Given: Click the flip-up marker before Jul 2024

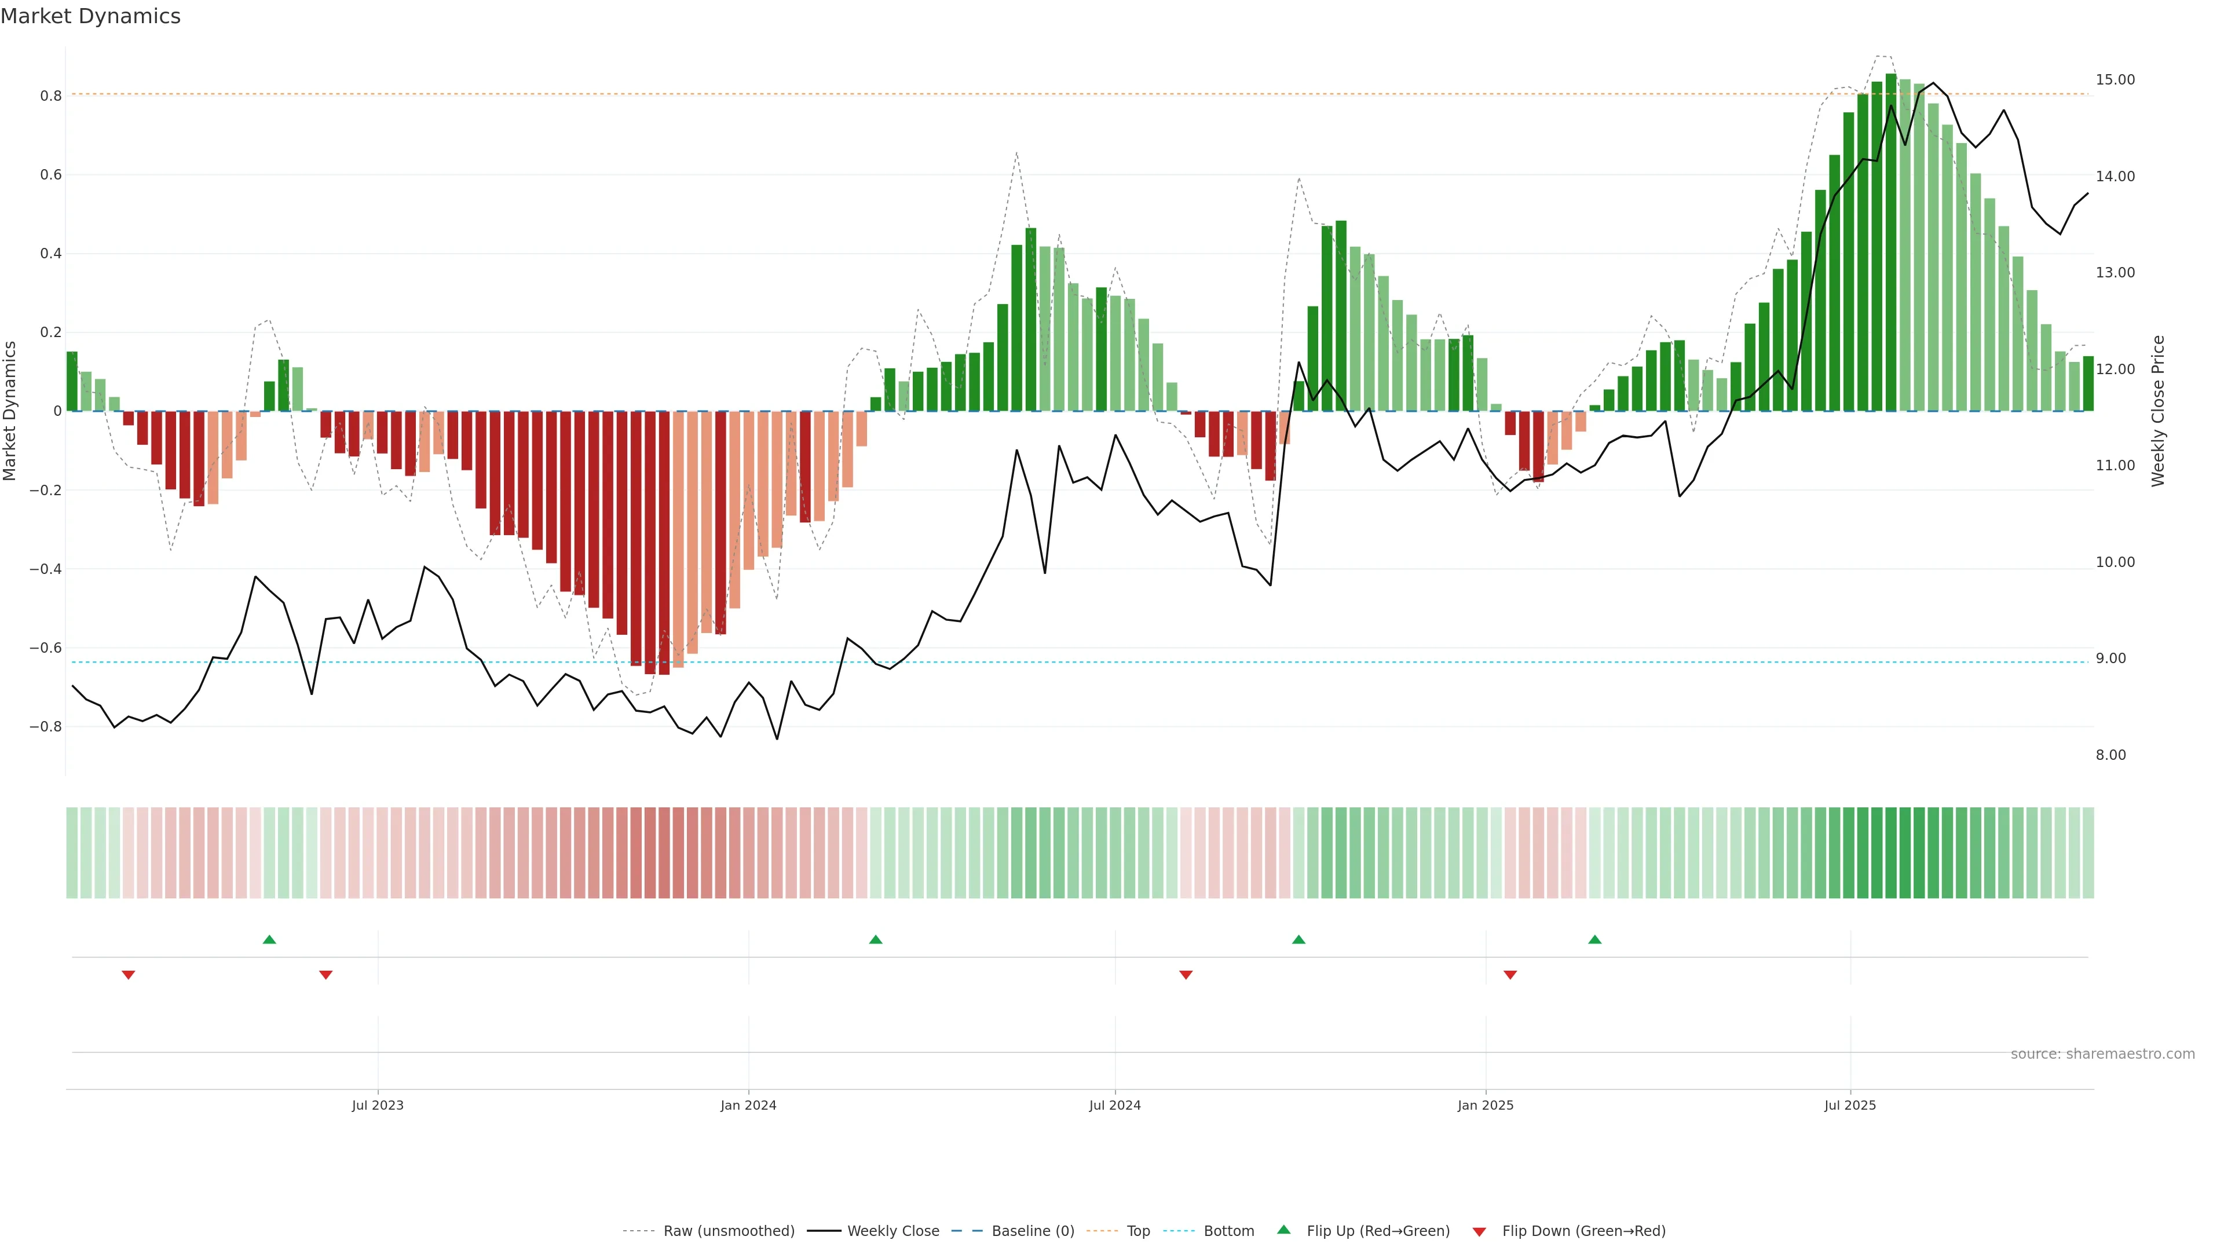Looking at the screenshot, I should (x=876, y=939).
